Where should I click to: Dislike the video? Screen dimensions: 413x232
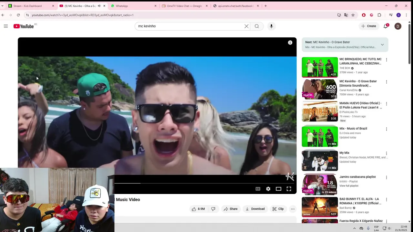pos(213,209)
